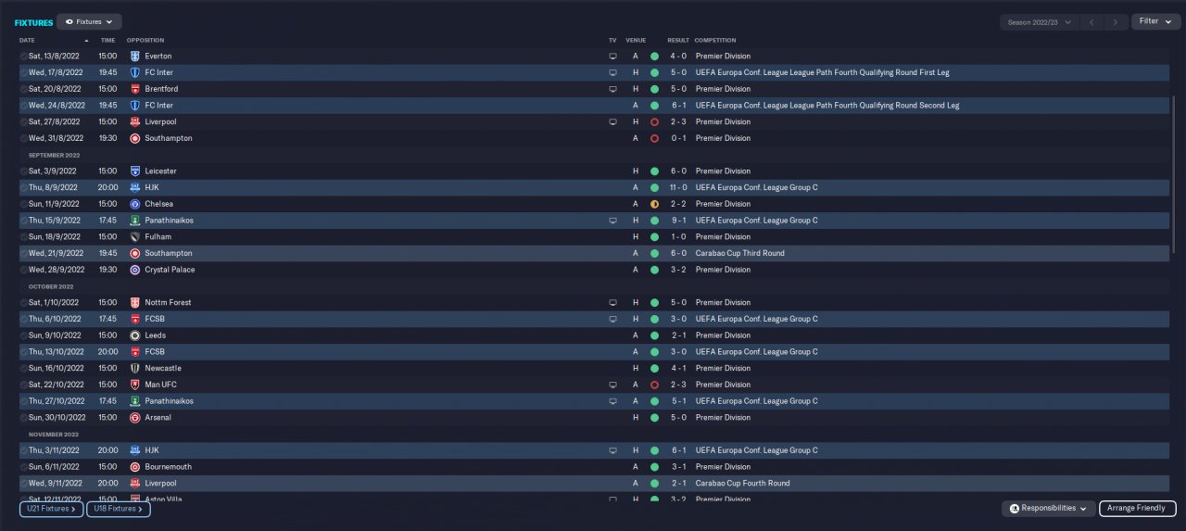Sort by the TIME column header
Image resolution: width=1186 pixels, height=531 pixels.
[x=107, y=41]
